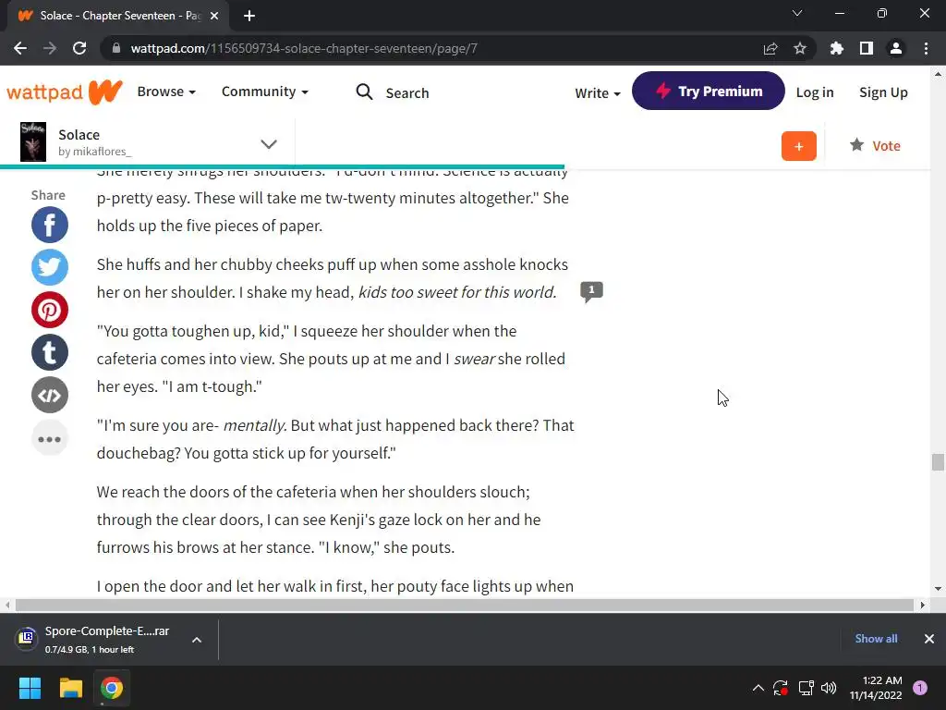Open the tab search dropdown arrow

pyautogui.click(x=797, y=13)
